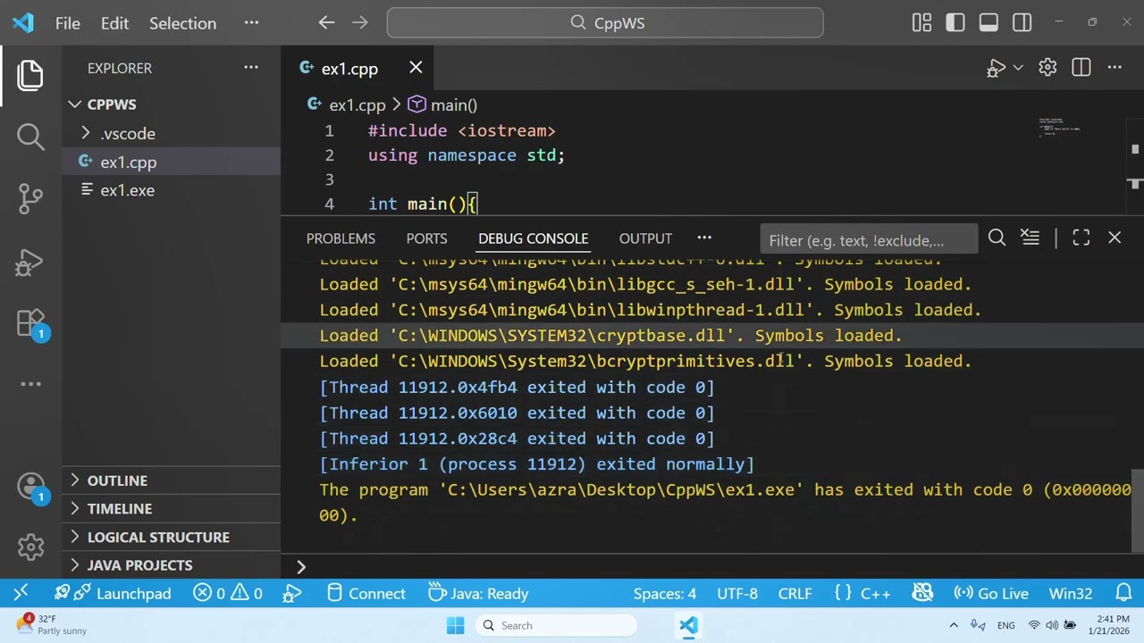
Task: Expand the OUTLINE section
Action: pos(172,480)
